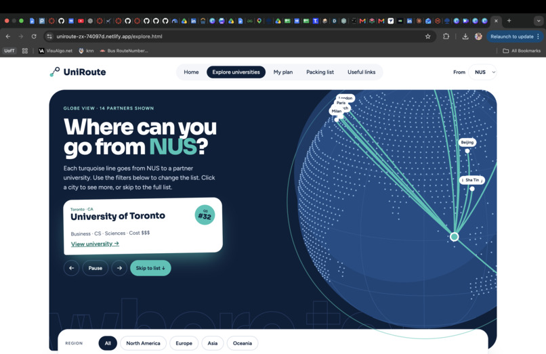The width and height of the screenshot is (546, 354).
Task: Open the From NUS dropdown
Action: pos(482,72)
